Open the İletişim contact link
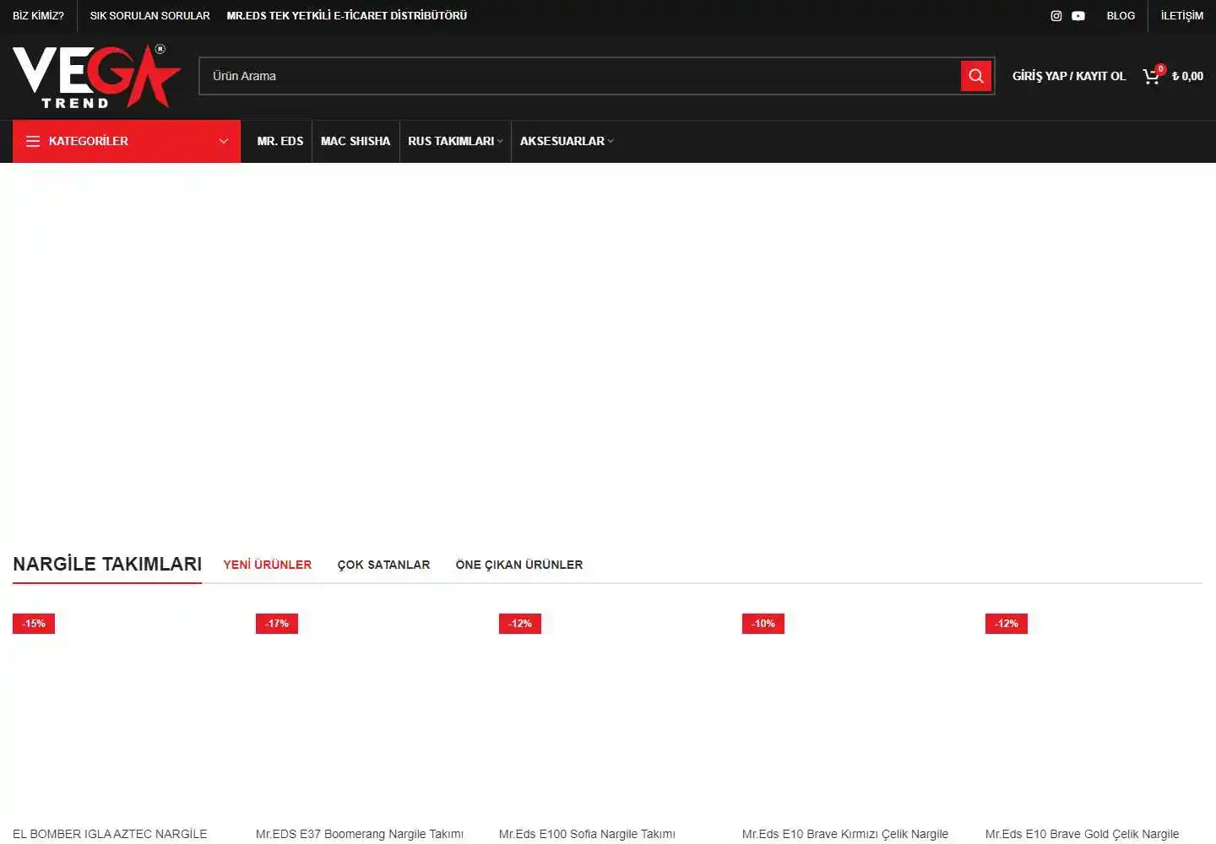This screenshot has width=1216, height=844. click(1182, 16)
